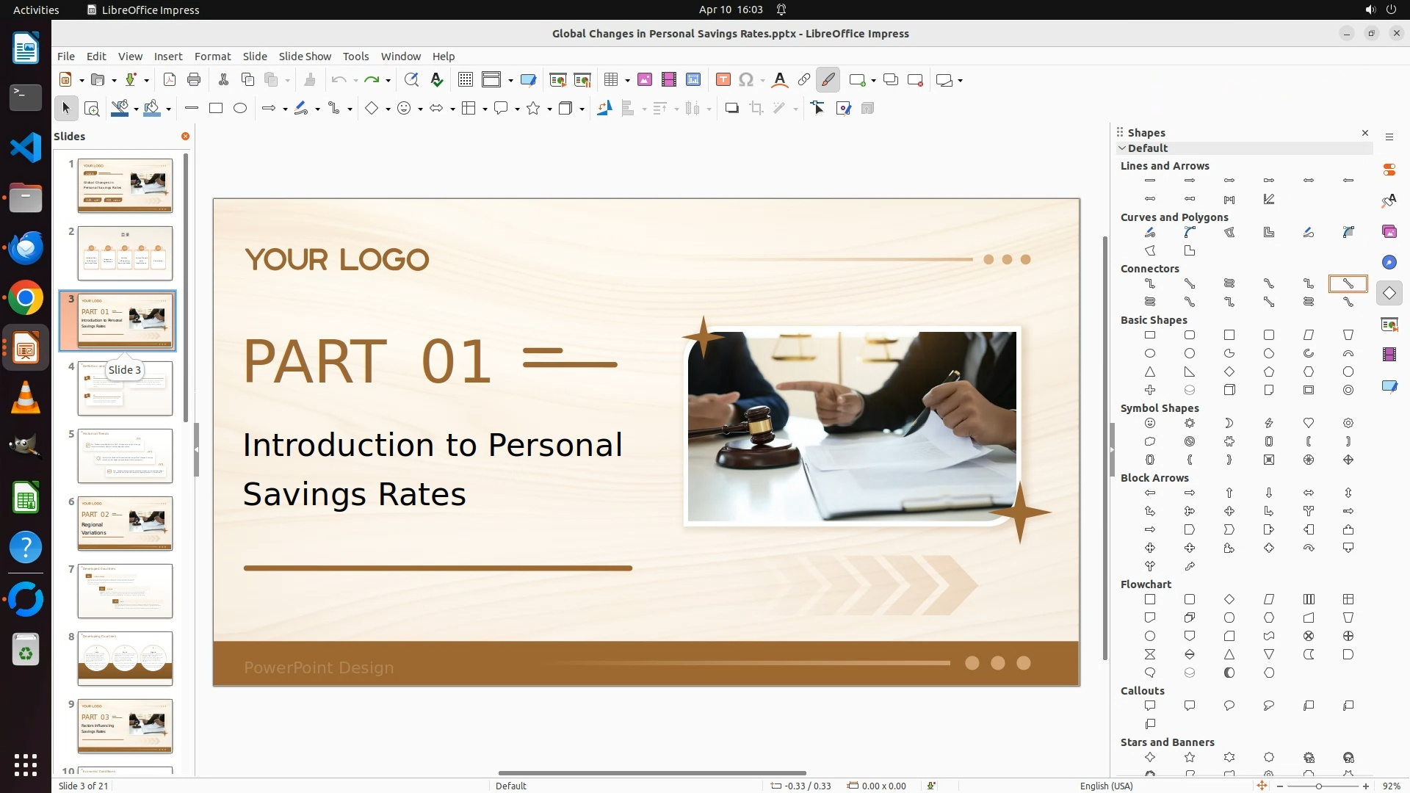Select the Ellipse drawing tool
The height and width of the screenshot is (793, 1410).
pos(240,109)
